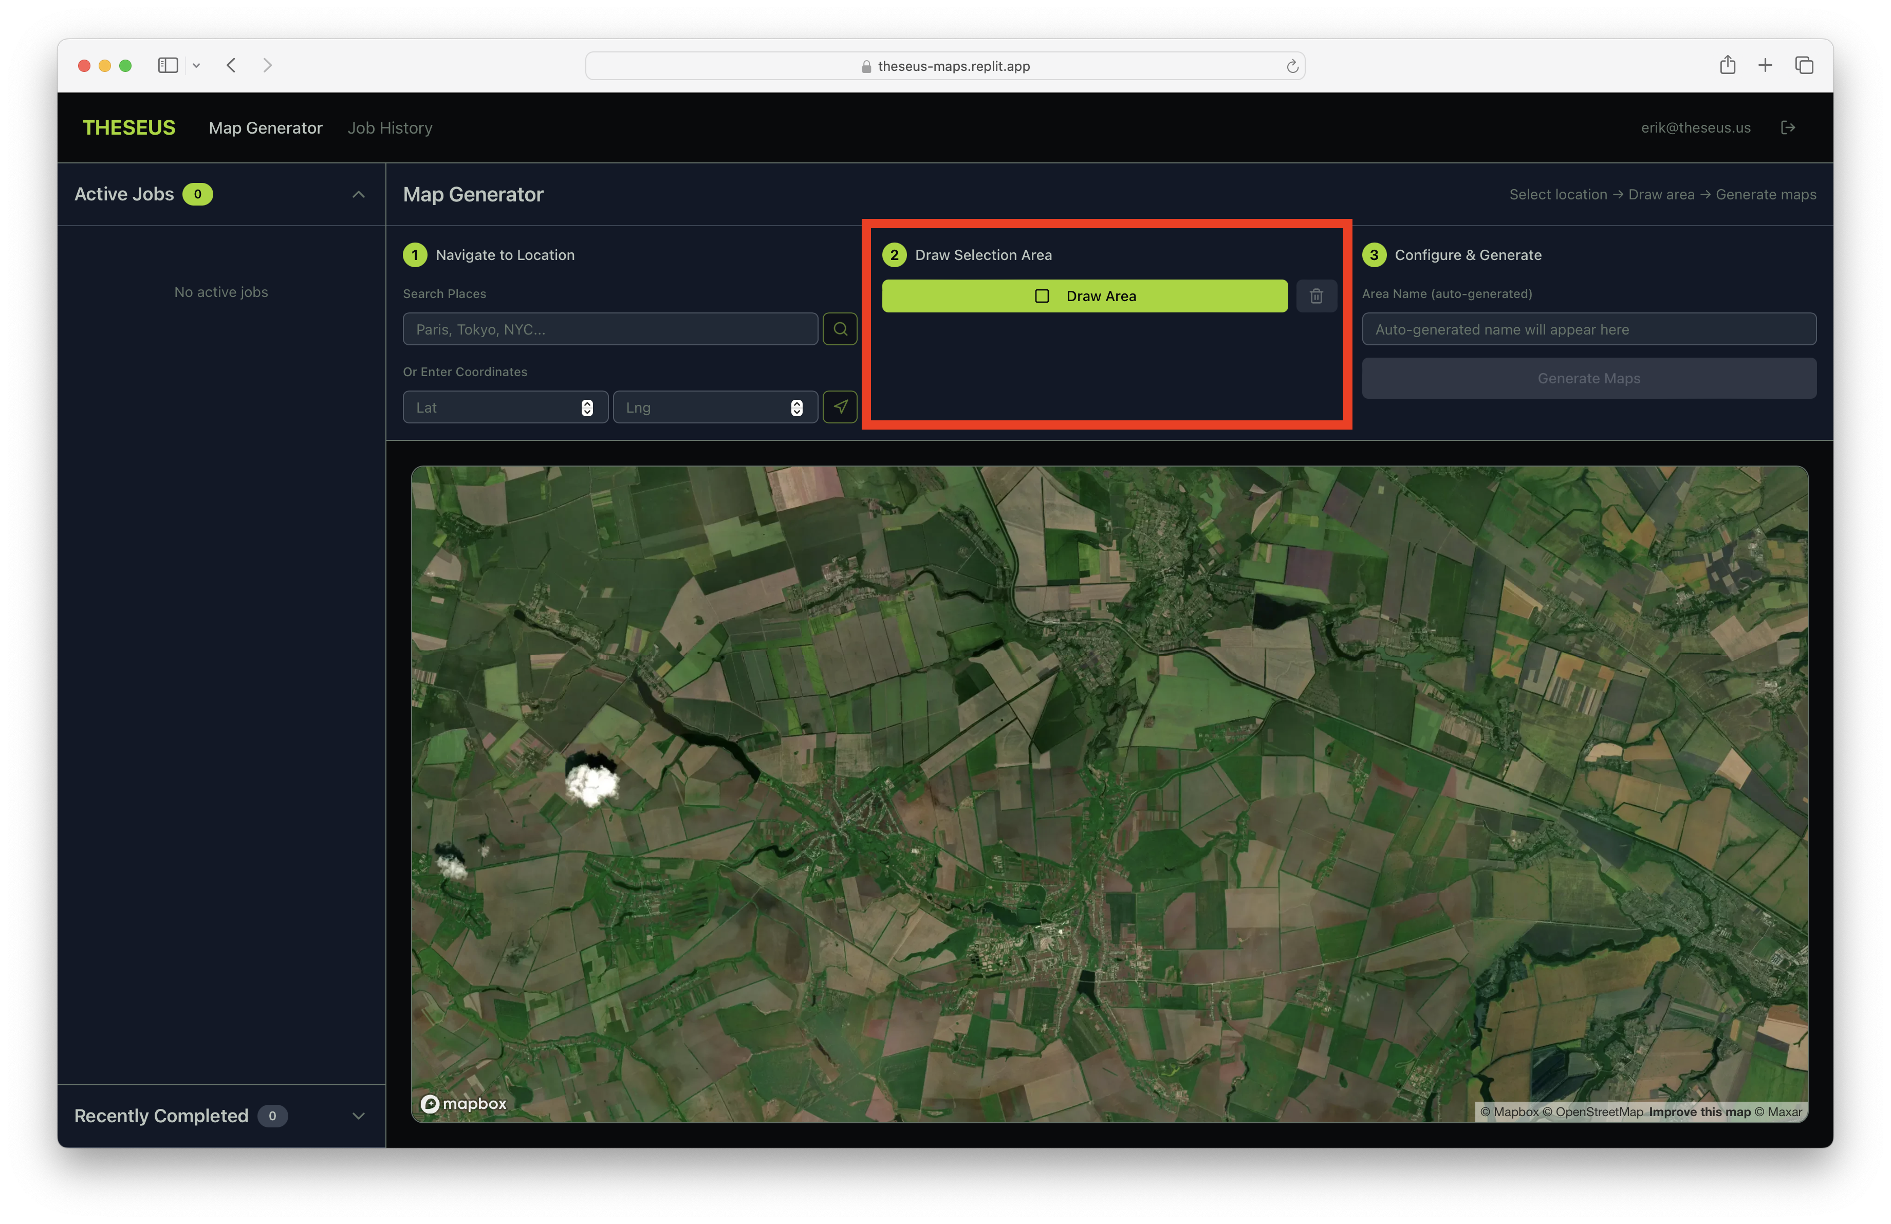
Task: Click the Search Places input field
Action: 609,329
